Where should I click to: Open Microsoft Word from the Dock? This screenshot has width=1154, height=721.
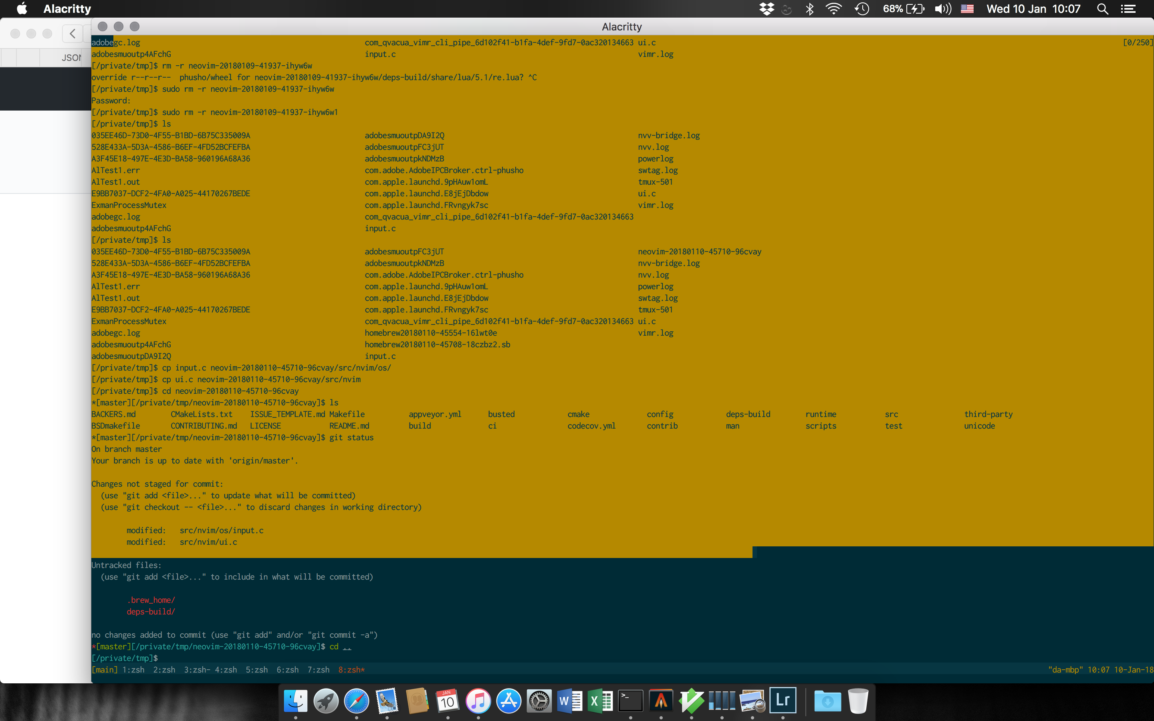(x=569, y=701)
